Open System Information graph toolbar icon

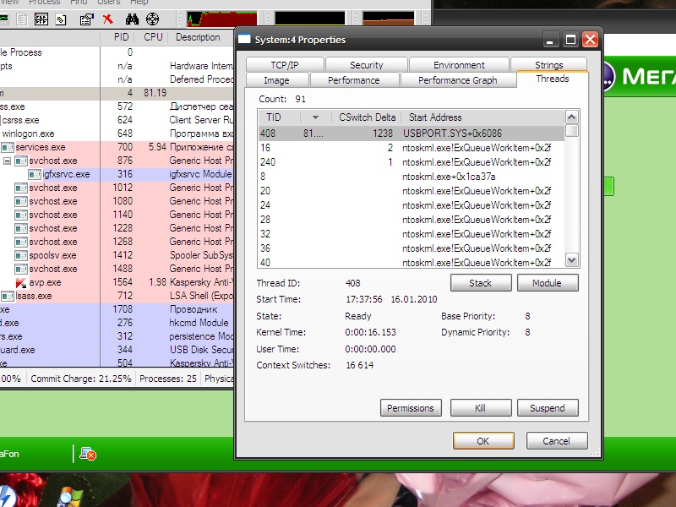coord(3,19)
